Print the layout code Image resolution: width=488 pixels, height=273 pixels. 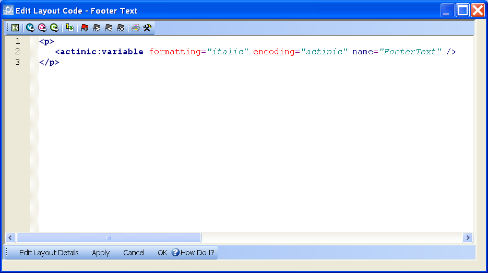(135, 28)
